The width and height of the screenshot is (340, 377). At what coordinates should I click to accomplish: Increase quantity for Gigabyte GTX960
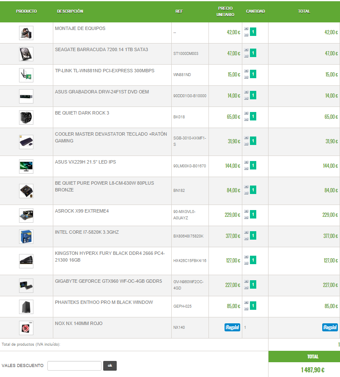246,281
